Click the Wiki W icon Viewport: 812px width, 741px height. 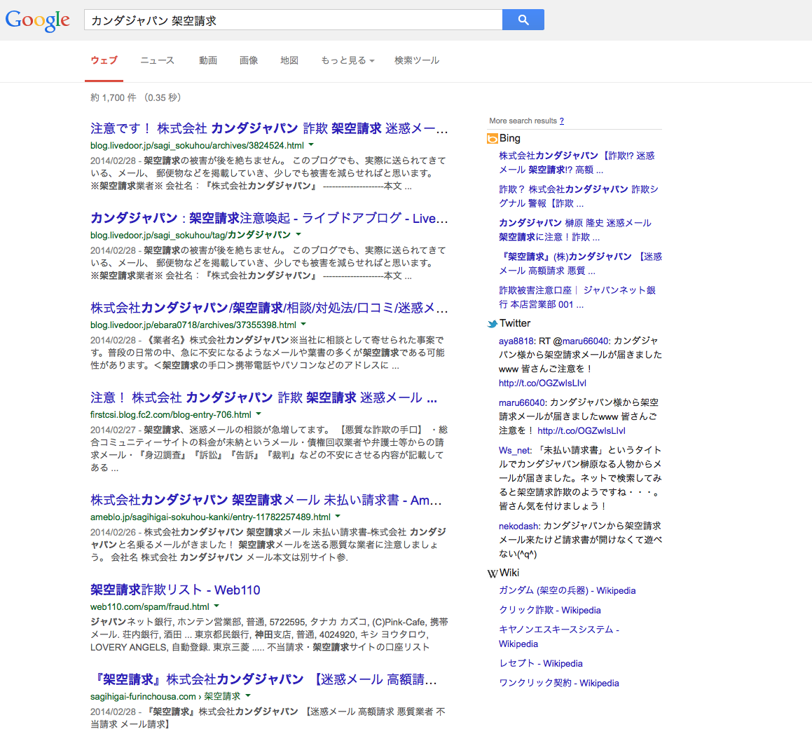(x=492, y=573)
